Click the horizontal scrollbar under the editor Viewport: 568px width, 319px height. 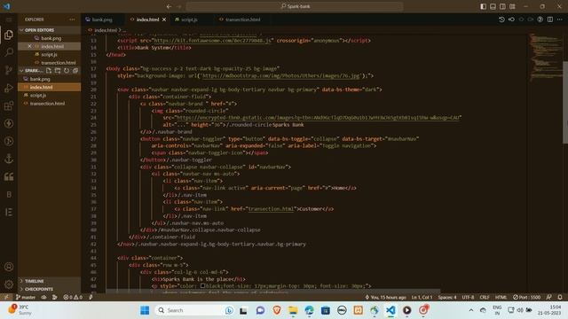pyautogui.click(x=273, y=292)
